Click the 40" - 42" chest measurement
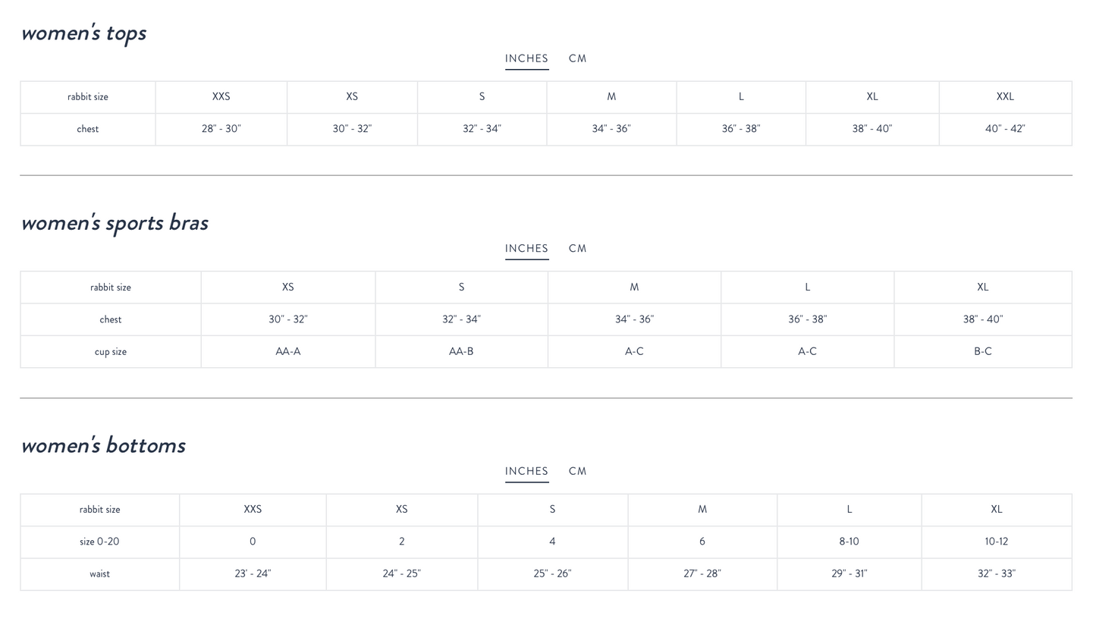Image resolution: width=1096 pixels, height=622 pixels. [x=1005, y=129]
